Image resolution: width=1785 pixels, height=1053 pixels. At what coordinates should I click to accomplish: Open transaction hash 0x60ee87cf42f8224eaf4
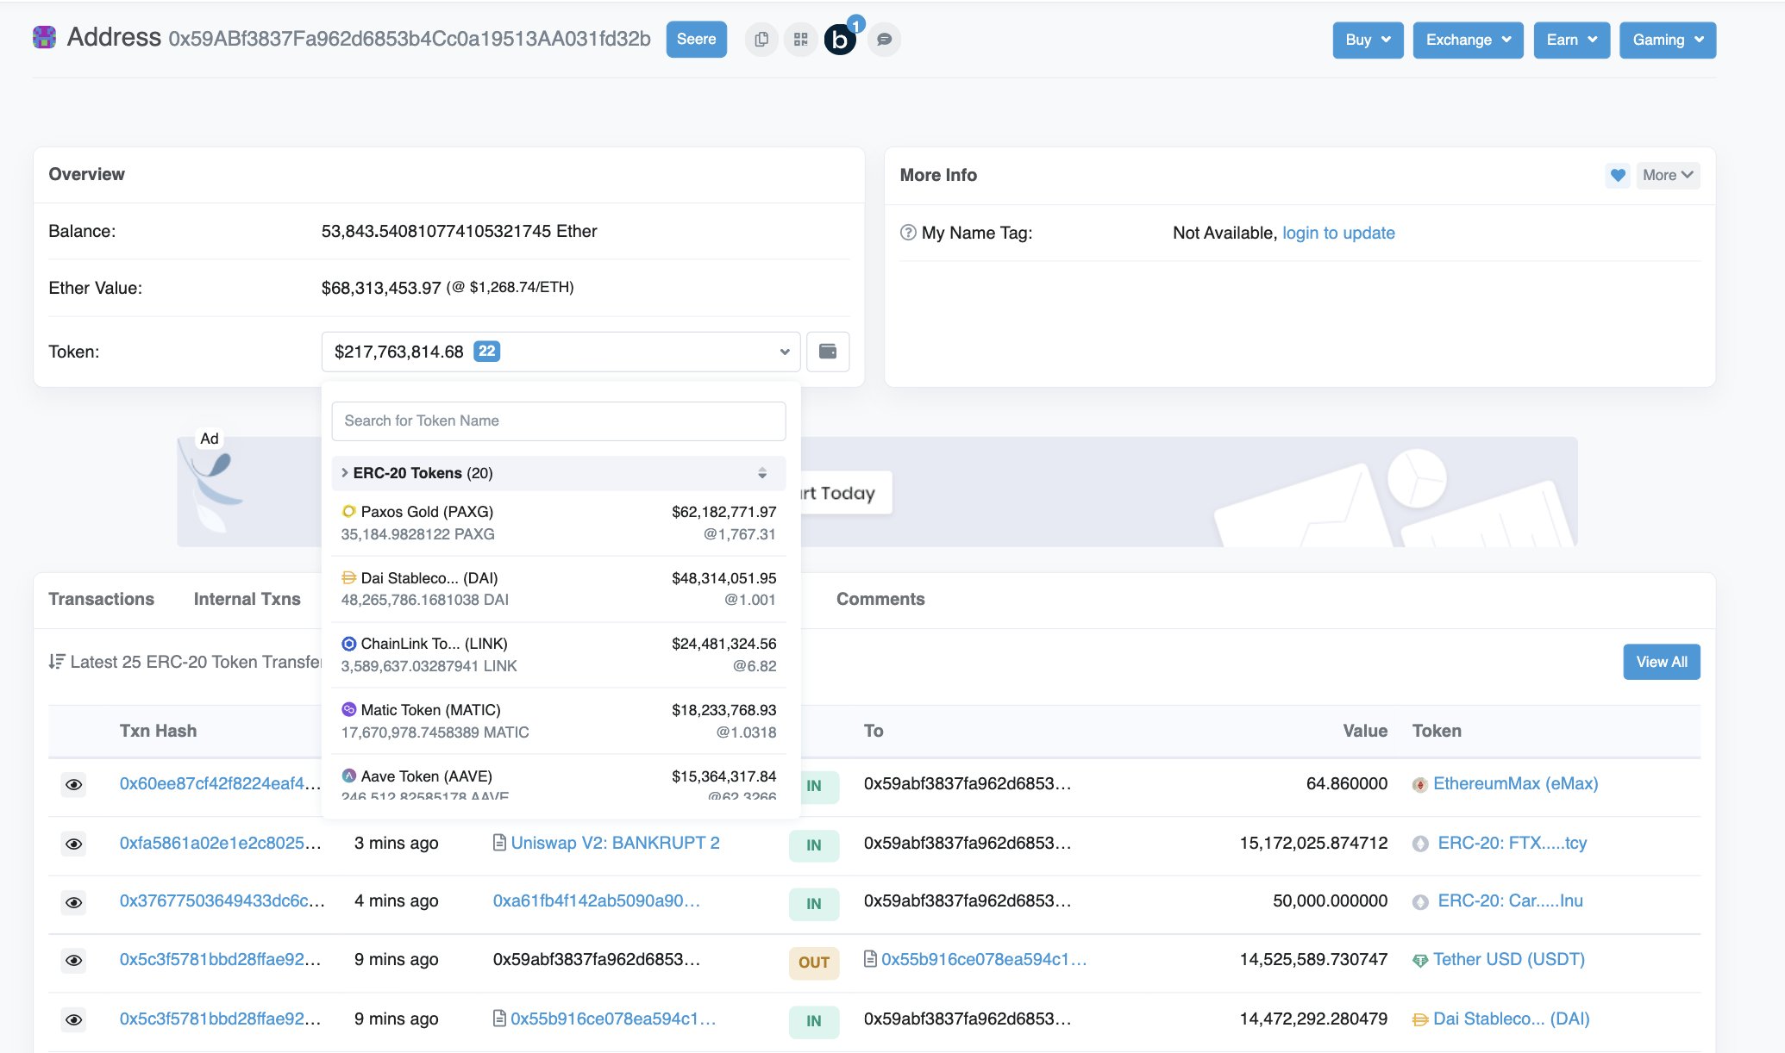[x=220, y=783]
